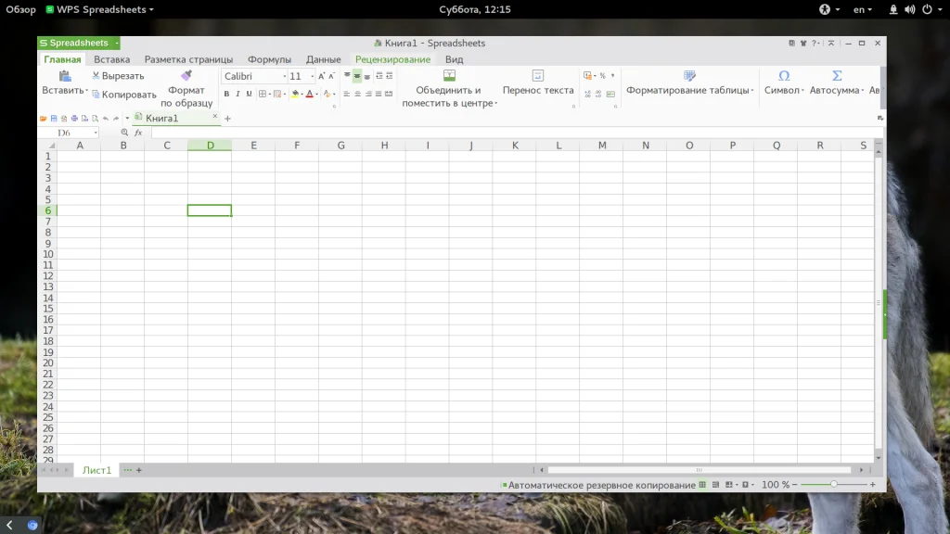Toggle italic formatting
The image size is (950, 534).
click(237, 94)
